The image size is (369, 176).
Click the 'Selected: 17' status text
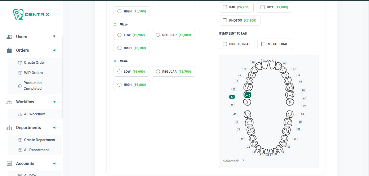coord(233,161)
